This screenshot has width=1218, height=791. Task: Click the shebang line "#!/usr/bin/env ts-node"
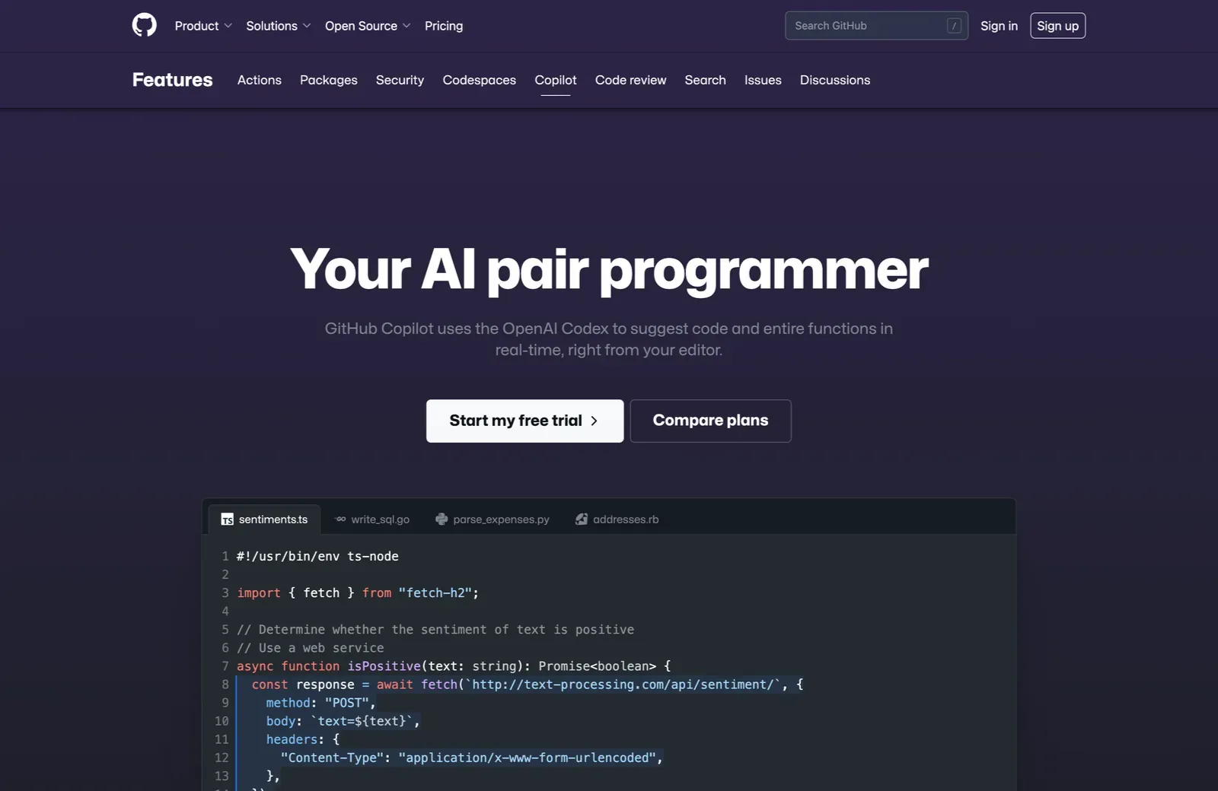click(317, 556)
